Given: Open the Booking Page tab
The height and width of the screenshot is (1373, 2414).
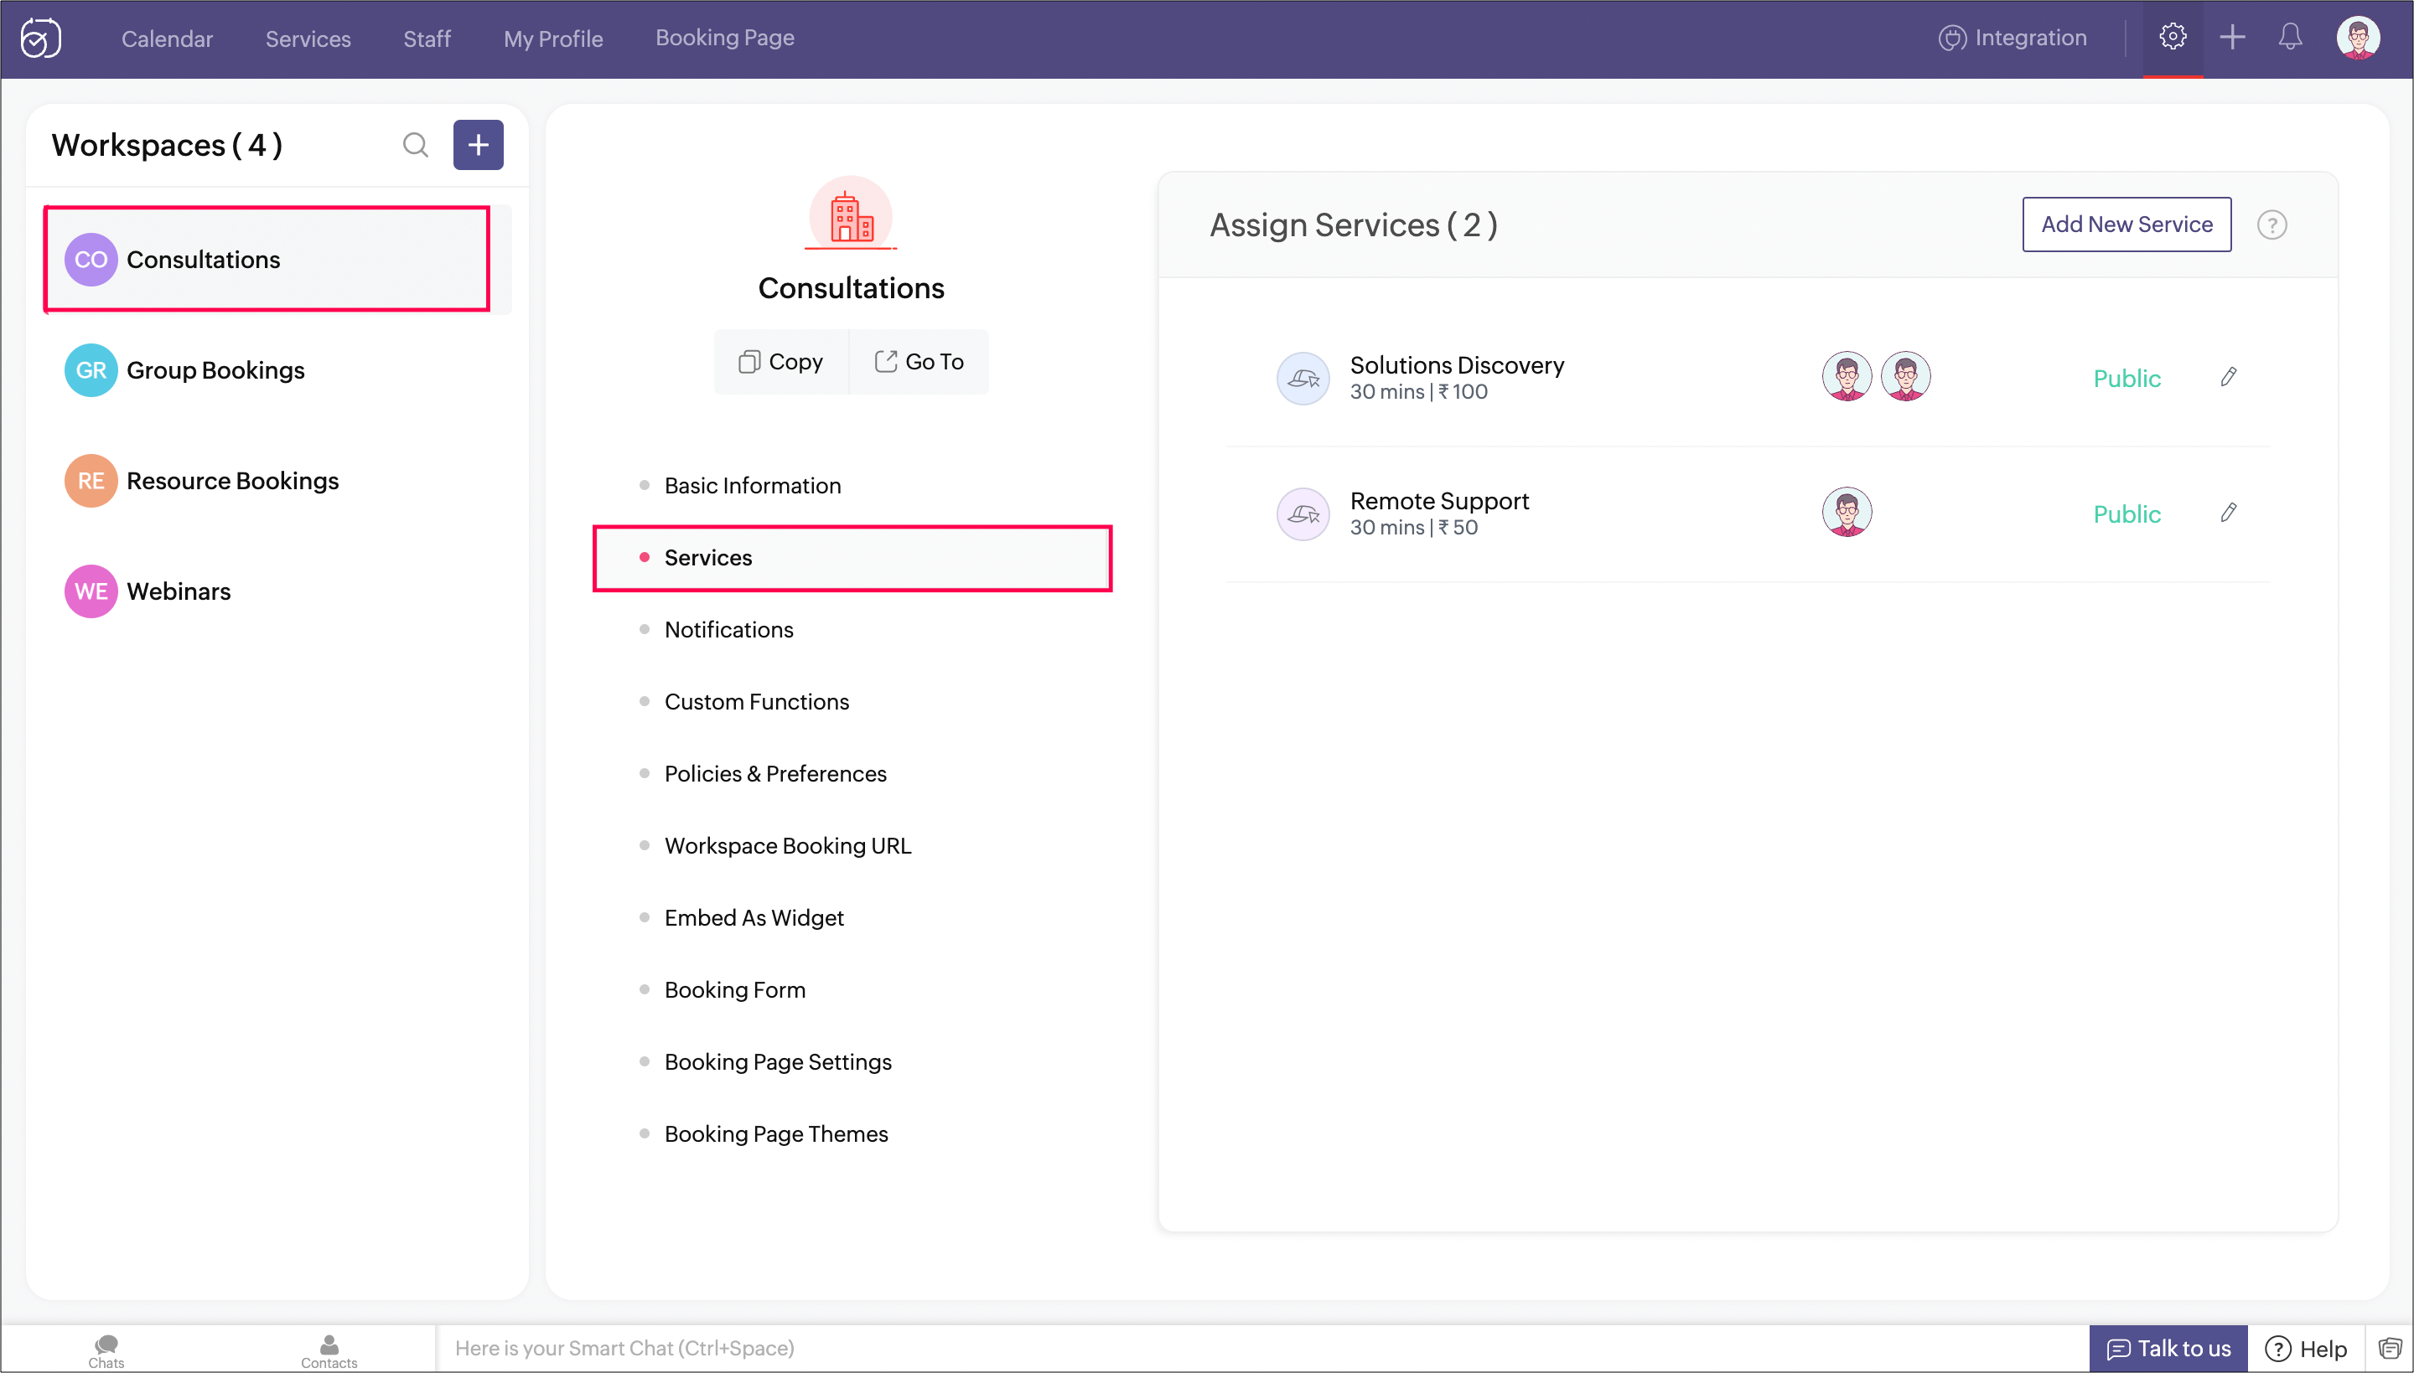Looking at the screenshot, I should pos(724,38).
